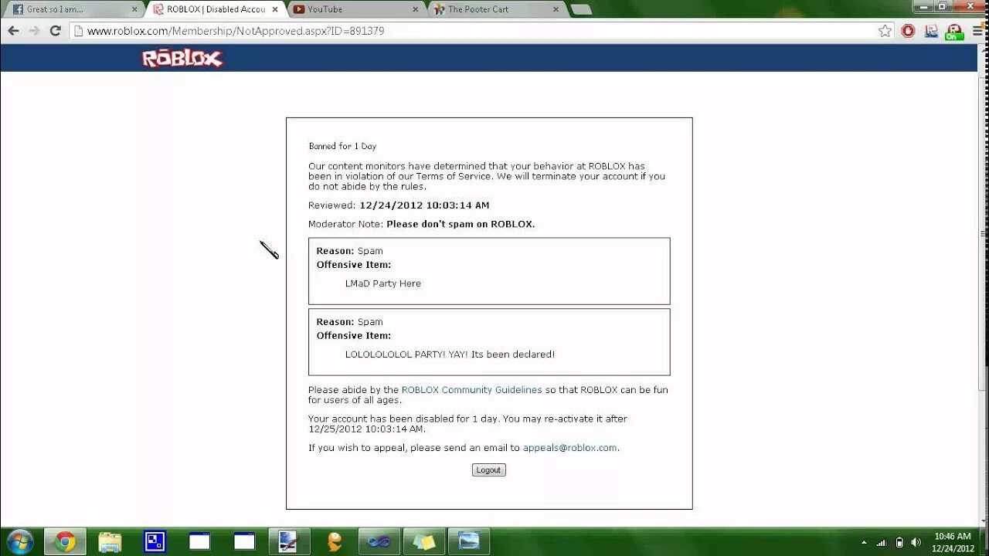
Task: Click the first blank window taskbar icon
Action: [x=199, y=541]
